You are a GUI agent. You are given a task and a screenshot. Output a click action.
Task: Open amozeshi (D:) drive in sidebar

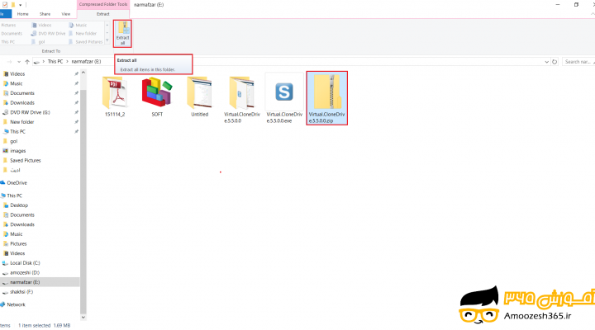[x=25, y=272]
